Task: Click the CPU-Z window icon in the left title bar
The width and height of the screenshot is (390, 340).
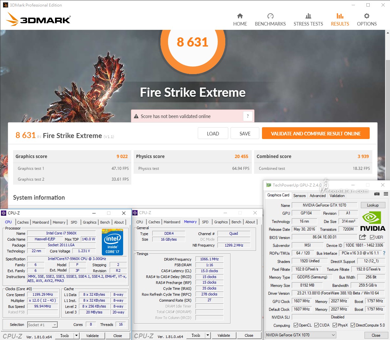Action: coord(4,213)
